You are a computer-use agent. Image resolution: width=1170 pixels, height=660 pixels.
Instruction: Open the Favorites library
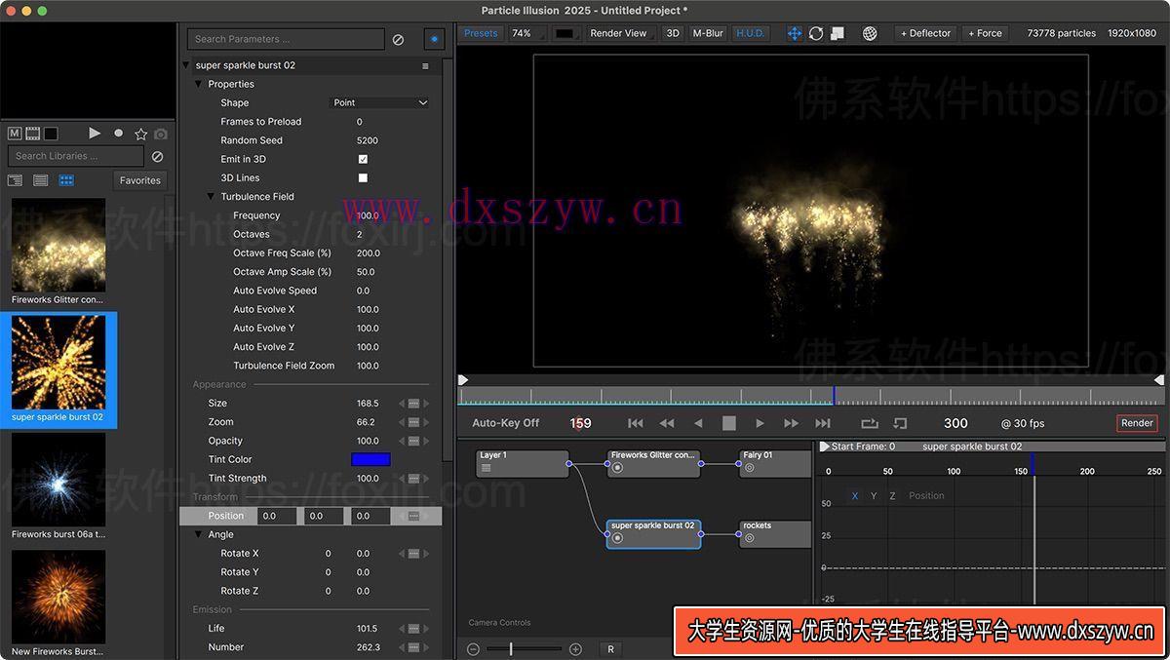(x=140, y=180)
